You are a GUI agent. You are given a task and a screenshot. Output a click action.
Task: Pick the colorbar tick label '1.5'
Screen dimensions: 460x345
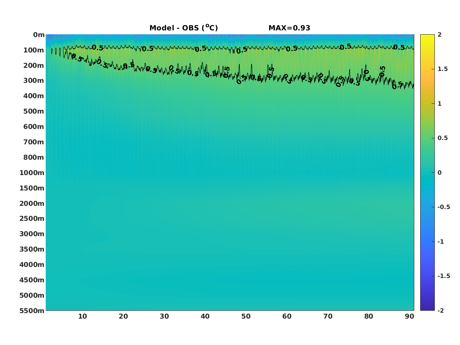[443, 69]
